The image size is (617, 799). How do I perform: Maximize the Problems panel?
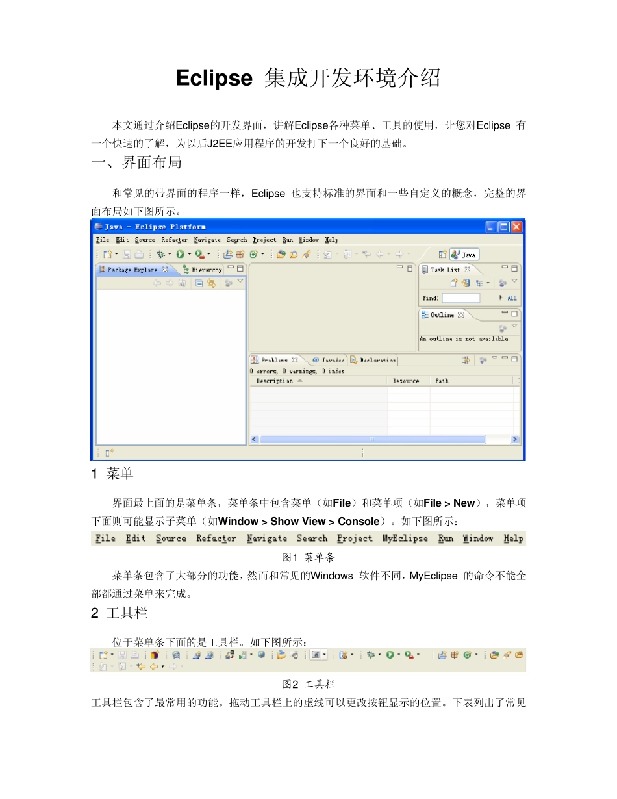tap(514, 359)
